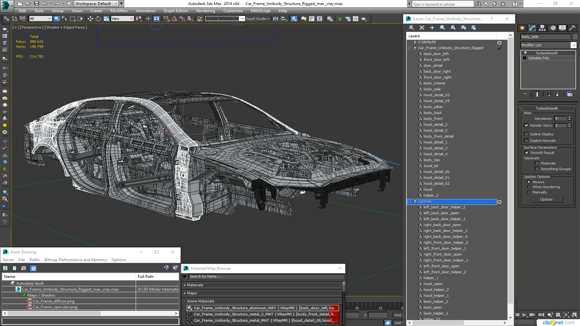
Task: Open Select by Name dialog
Action: coord(64,19)
